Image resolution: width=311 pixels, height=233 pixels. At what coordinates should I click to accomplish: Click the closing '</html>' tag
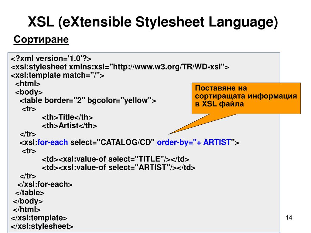27,209
